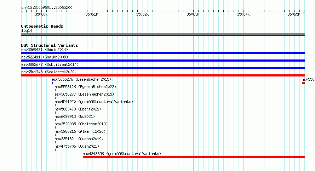Click the partially visible nsv550 label
Image resolution: width=315 pixels, height=171 pixels.
click(x=308, y=79)
